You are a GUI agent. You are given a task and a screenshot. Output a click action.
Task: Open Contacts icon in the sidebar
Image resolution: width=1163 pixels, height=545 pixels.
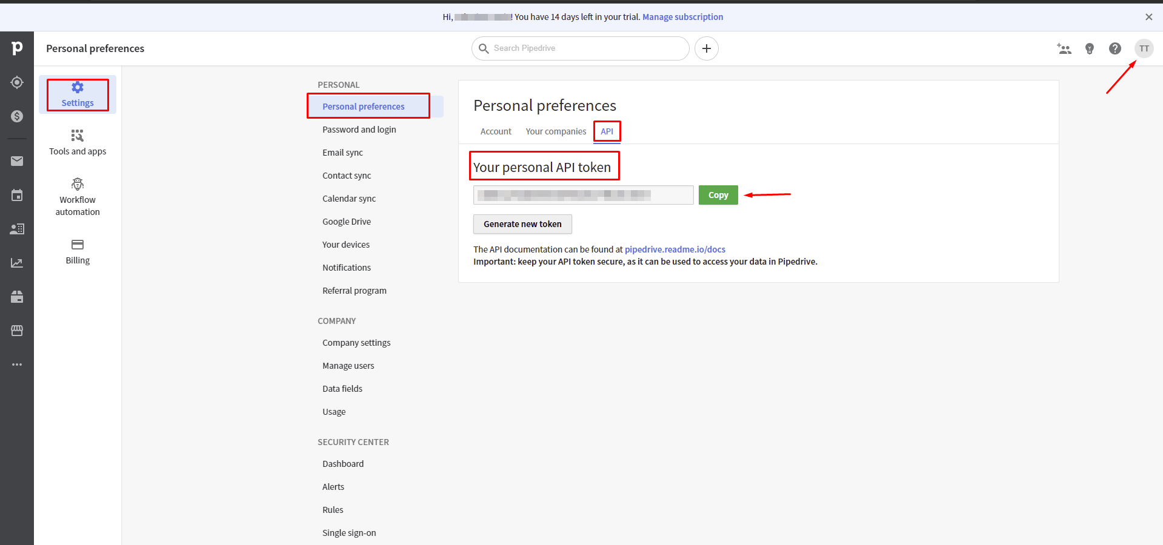click(17, 229)
